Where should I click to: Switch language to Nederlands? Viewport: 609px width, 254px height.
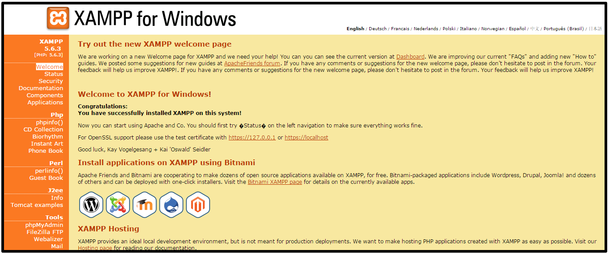coord(426,29)
